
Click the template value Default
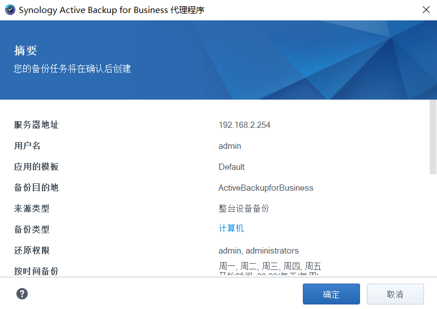[232, 167]
